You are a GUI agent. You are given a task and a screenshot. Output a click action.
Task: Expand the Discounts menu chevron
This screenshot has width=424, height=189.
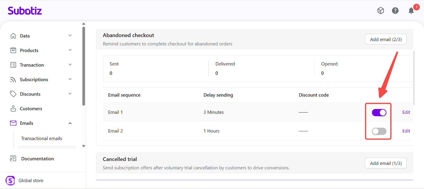click(70, 94)
